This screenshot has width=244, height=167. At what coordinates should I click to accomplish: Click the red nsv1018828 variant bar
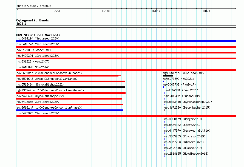(x=126, y=70)
